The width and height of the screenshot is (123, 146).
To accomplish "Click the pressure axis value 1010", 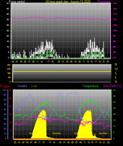I will point(115,19).
